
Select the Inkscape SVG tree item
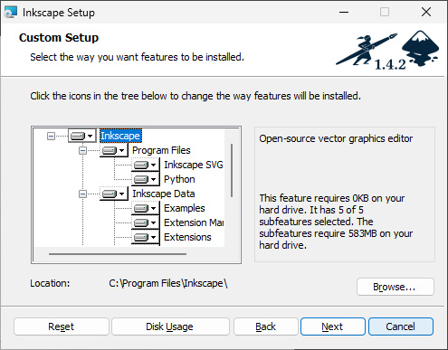coord(194,165)
